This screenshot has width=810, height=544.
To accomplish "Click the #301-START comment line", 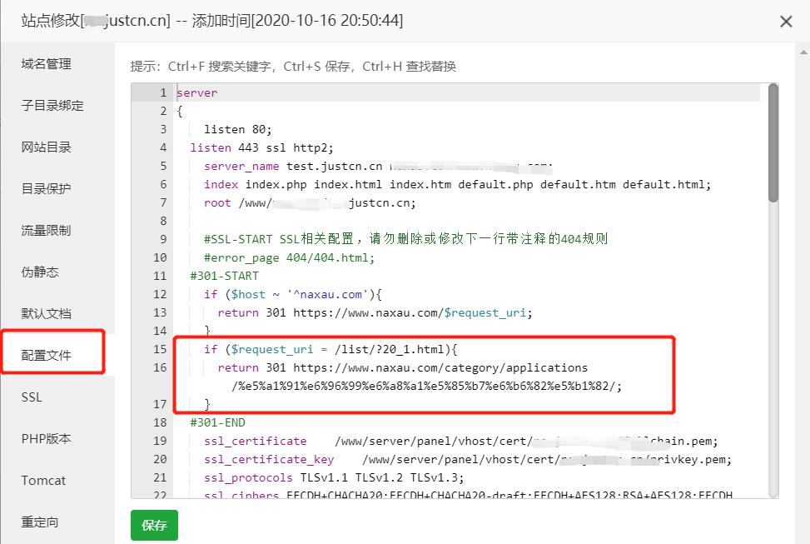I will coord(225,276).
